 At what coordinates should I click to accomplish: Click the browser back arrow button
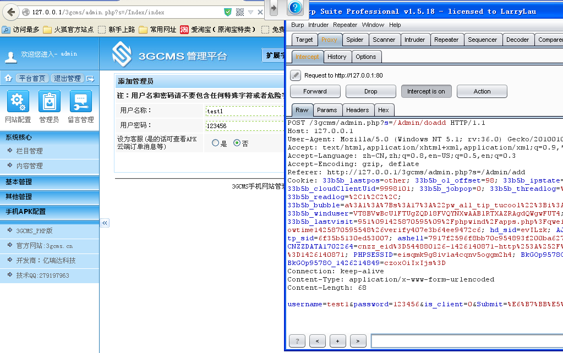click(11, 12)
